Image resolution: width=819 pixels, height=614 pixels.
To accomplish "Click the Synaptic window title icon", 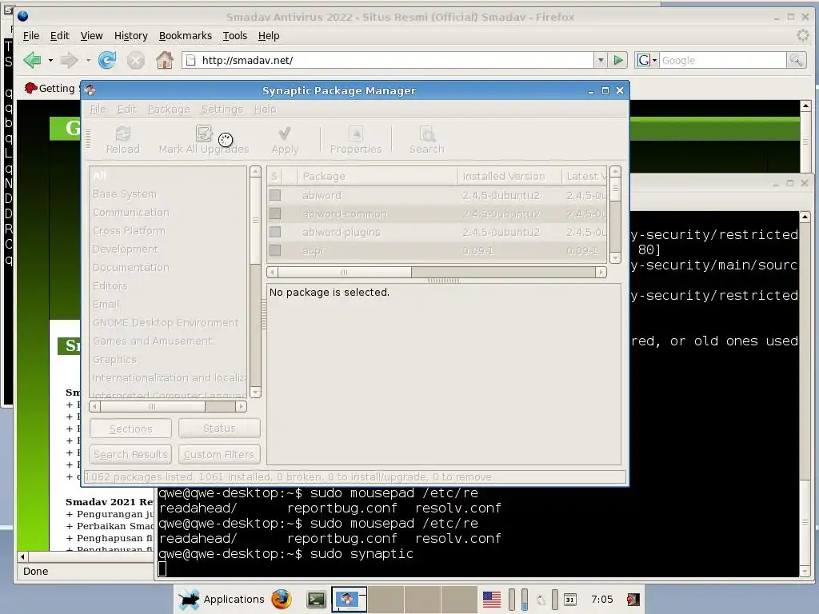I will (x=90, y=90).
